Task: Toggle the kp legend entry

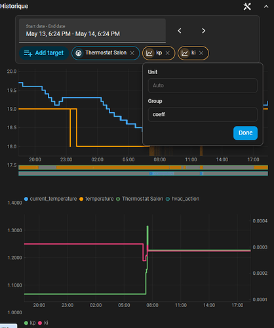Action: 30,323
